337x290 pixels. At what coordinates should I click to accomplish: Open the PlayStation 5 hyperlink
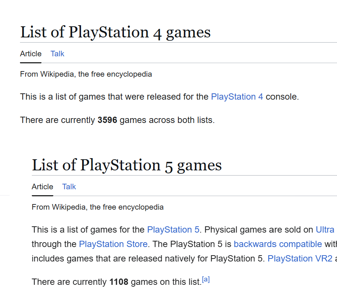173,230
